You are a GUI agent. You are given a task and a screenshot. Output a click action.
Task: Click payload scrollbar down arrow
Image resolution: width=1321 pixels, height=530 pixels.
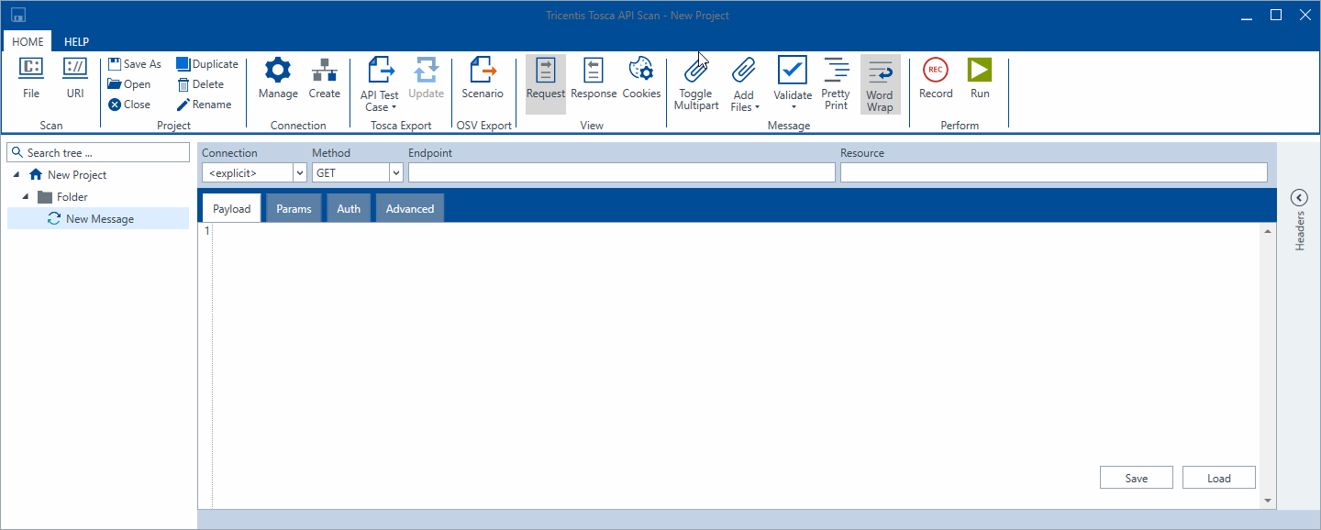pos(1269,501)
